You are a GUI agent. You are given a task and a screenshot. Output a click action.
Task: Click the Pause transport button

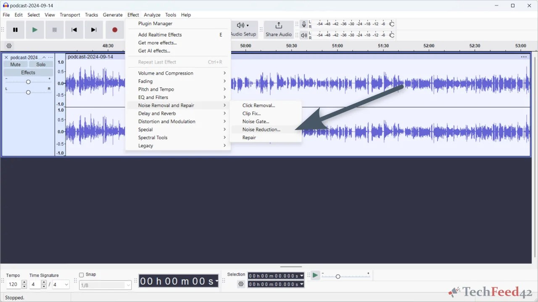(15, 30)
